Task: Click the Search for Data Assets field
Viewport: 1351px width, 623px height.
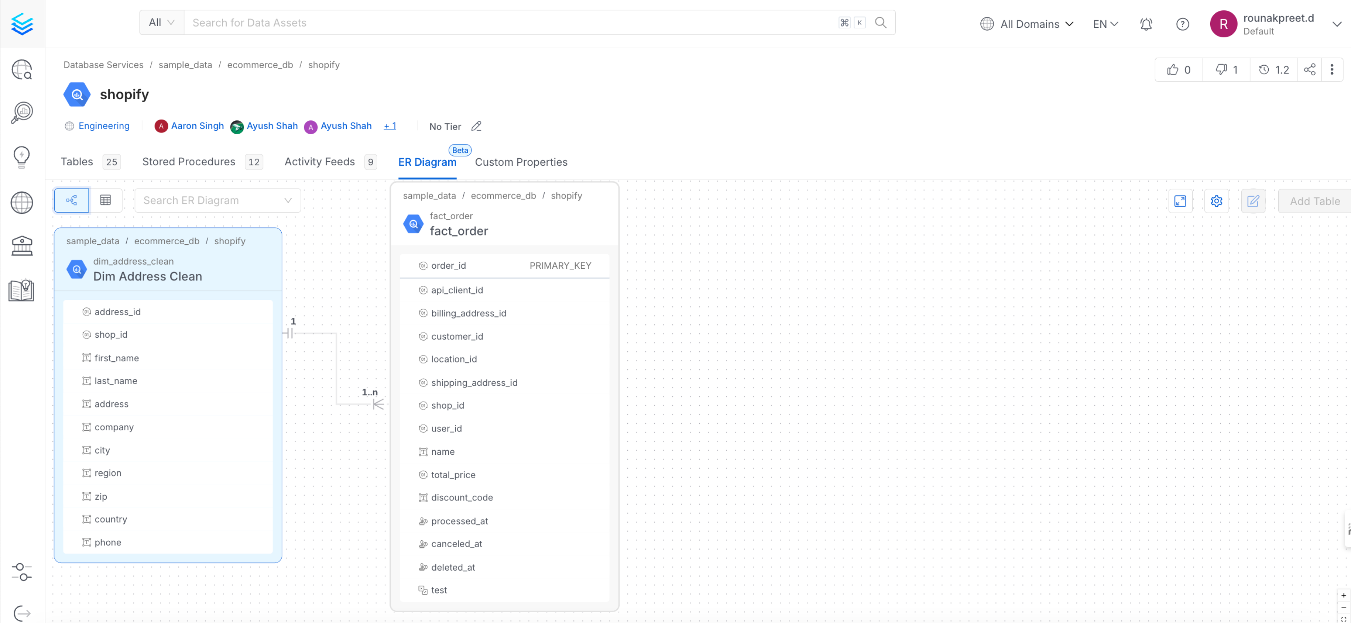Action: (x=509, y=22)
